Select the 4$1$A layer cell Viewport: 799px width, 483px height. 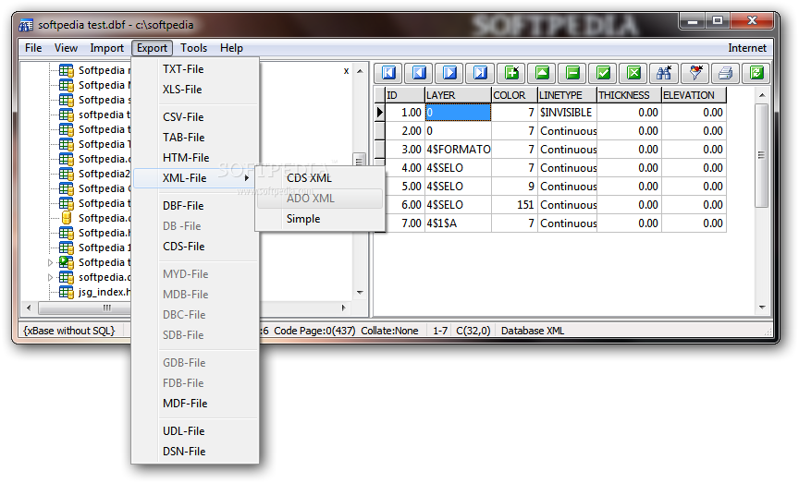458,223
